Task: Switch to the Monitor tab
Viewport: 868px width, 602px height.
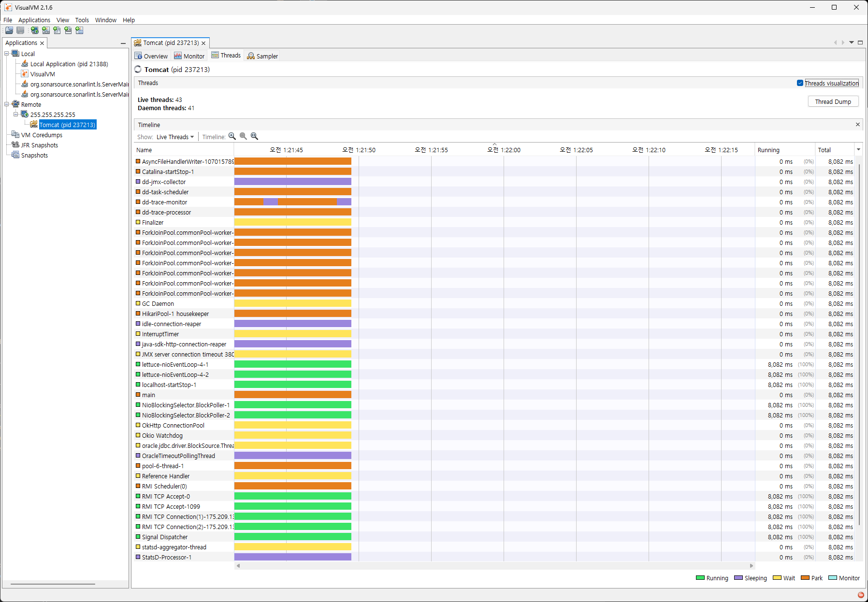Action: pyautogui.click(x=189, y=56)
